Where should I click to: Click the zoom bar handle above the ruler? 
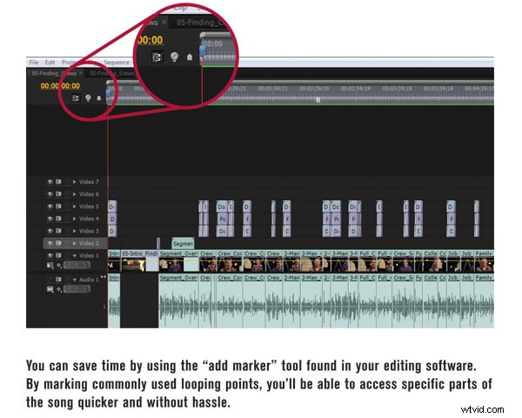click(108, 82)
